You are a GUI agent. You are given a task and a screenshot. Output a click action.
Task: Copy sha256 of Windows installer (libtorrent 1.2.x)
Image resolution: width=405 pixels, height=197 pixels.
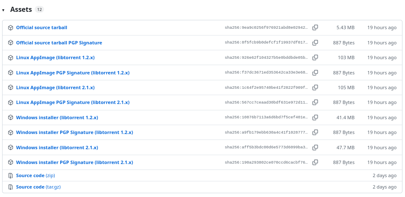tap(315, 118)
